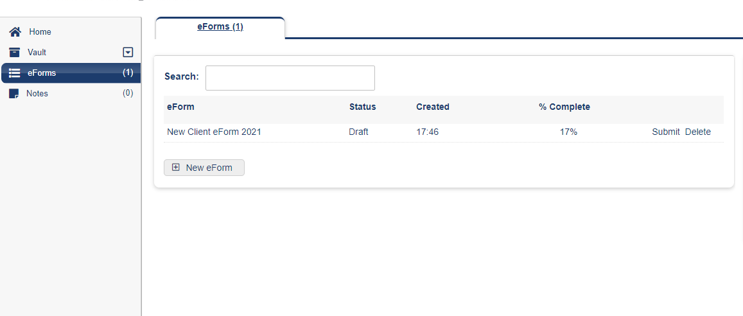Submit the New Client eForm 2021
The width and height of the screenshot is (743, 316).
pyautogui.click(x=666, y=132)
